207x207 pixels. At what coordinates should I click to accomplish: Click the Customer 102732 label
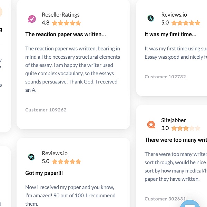point(165,77)
